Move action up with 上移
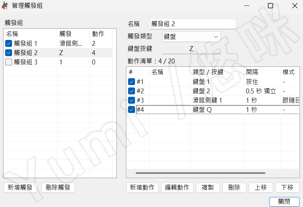 261,187
